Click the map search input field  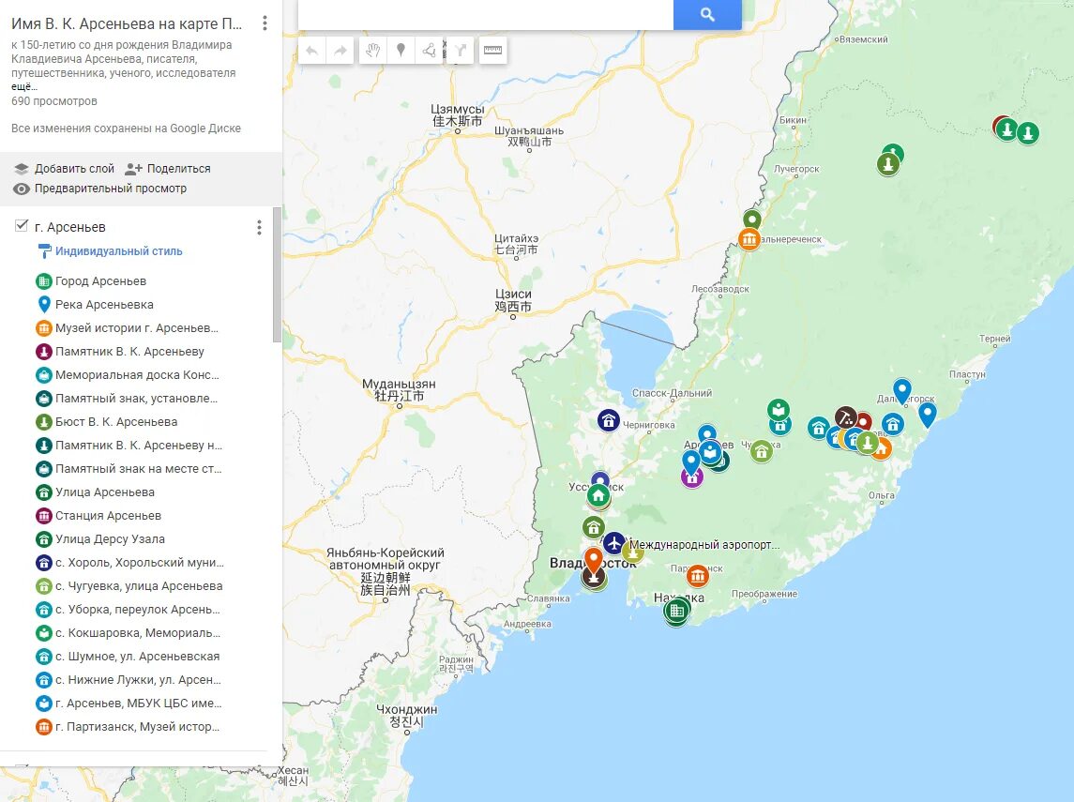486,14
